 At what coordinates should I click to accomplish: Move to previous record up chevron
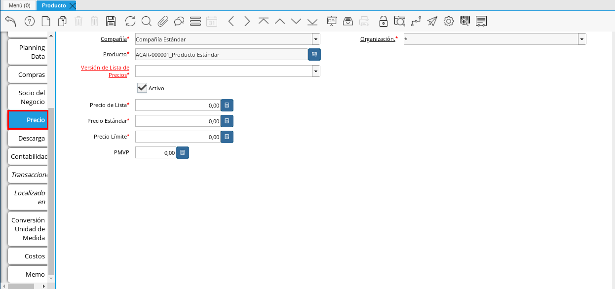pos(280,21)
